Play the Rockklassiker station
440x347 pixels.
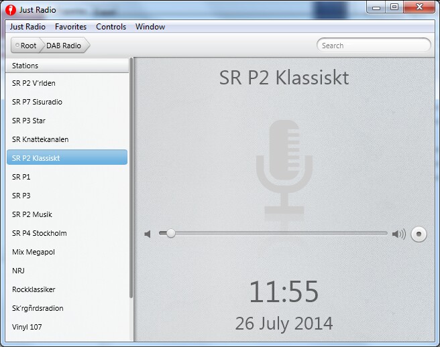coord(34,289)
